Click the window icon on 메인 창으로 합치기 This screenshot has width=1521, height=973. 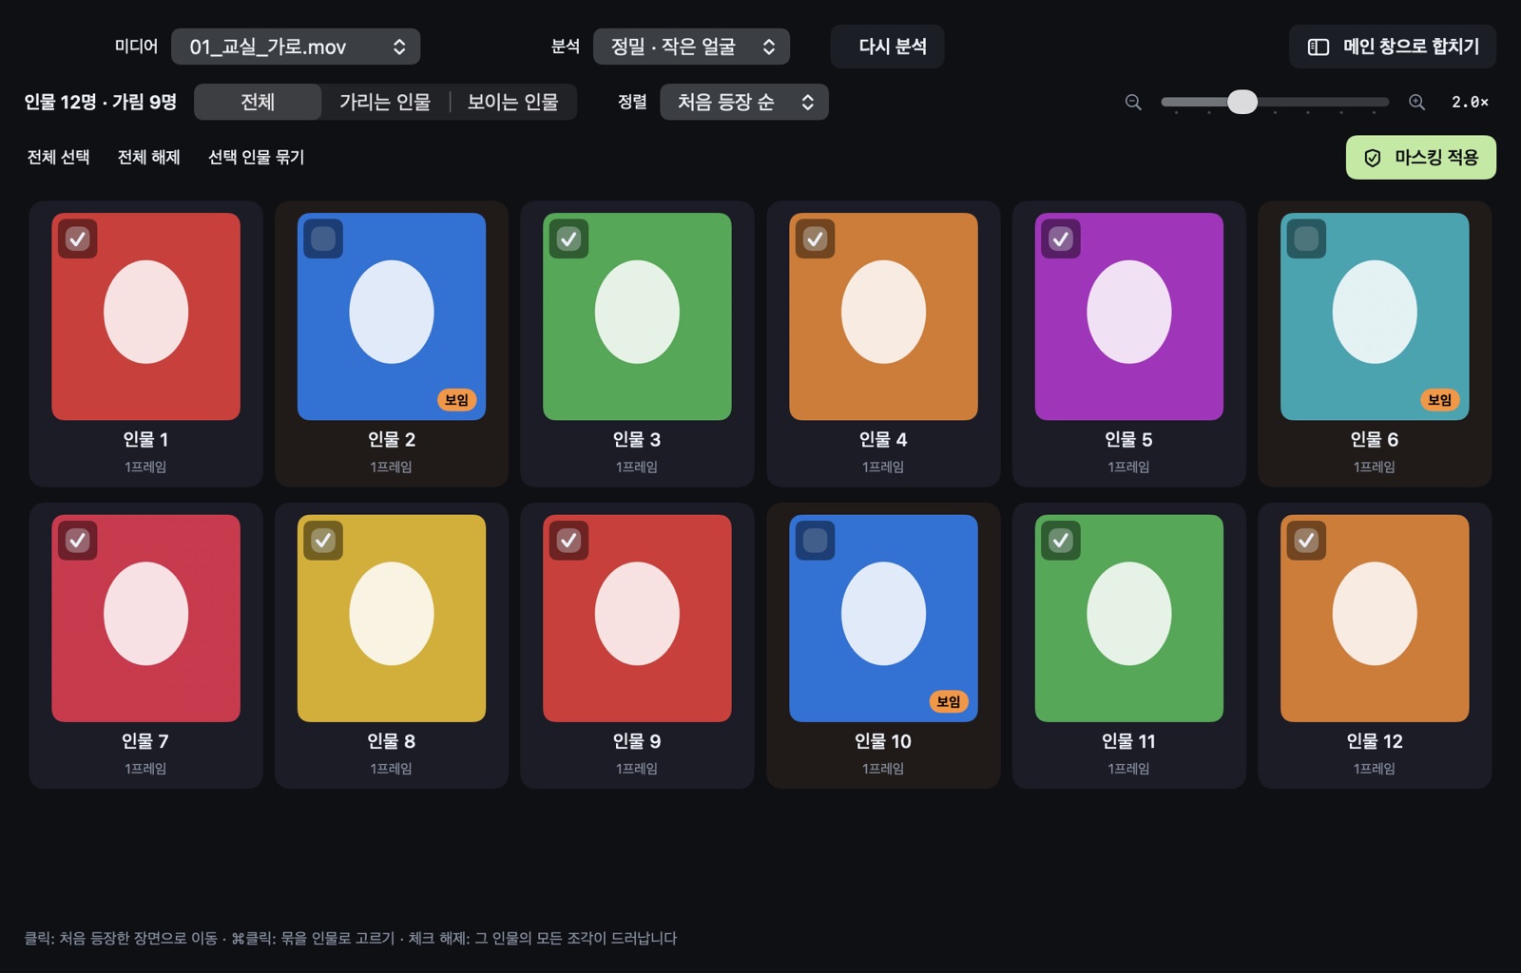[1318, 48]
